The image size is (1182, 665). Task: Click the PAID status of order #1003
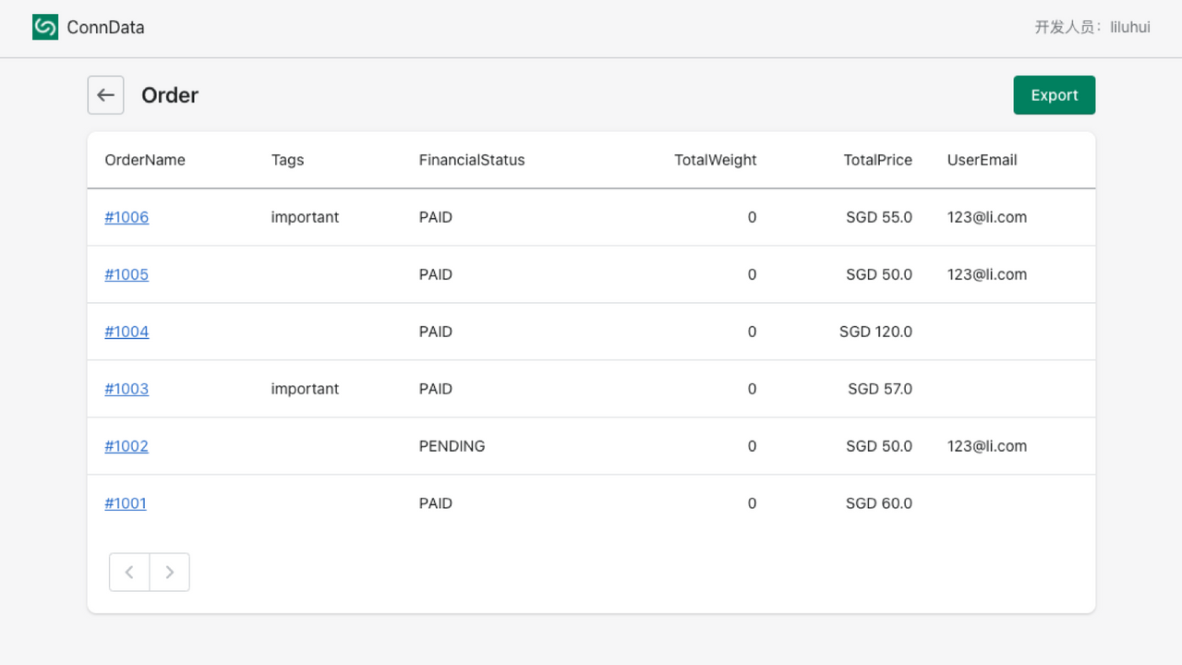click(x=436, y=389)
